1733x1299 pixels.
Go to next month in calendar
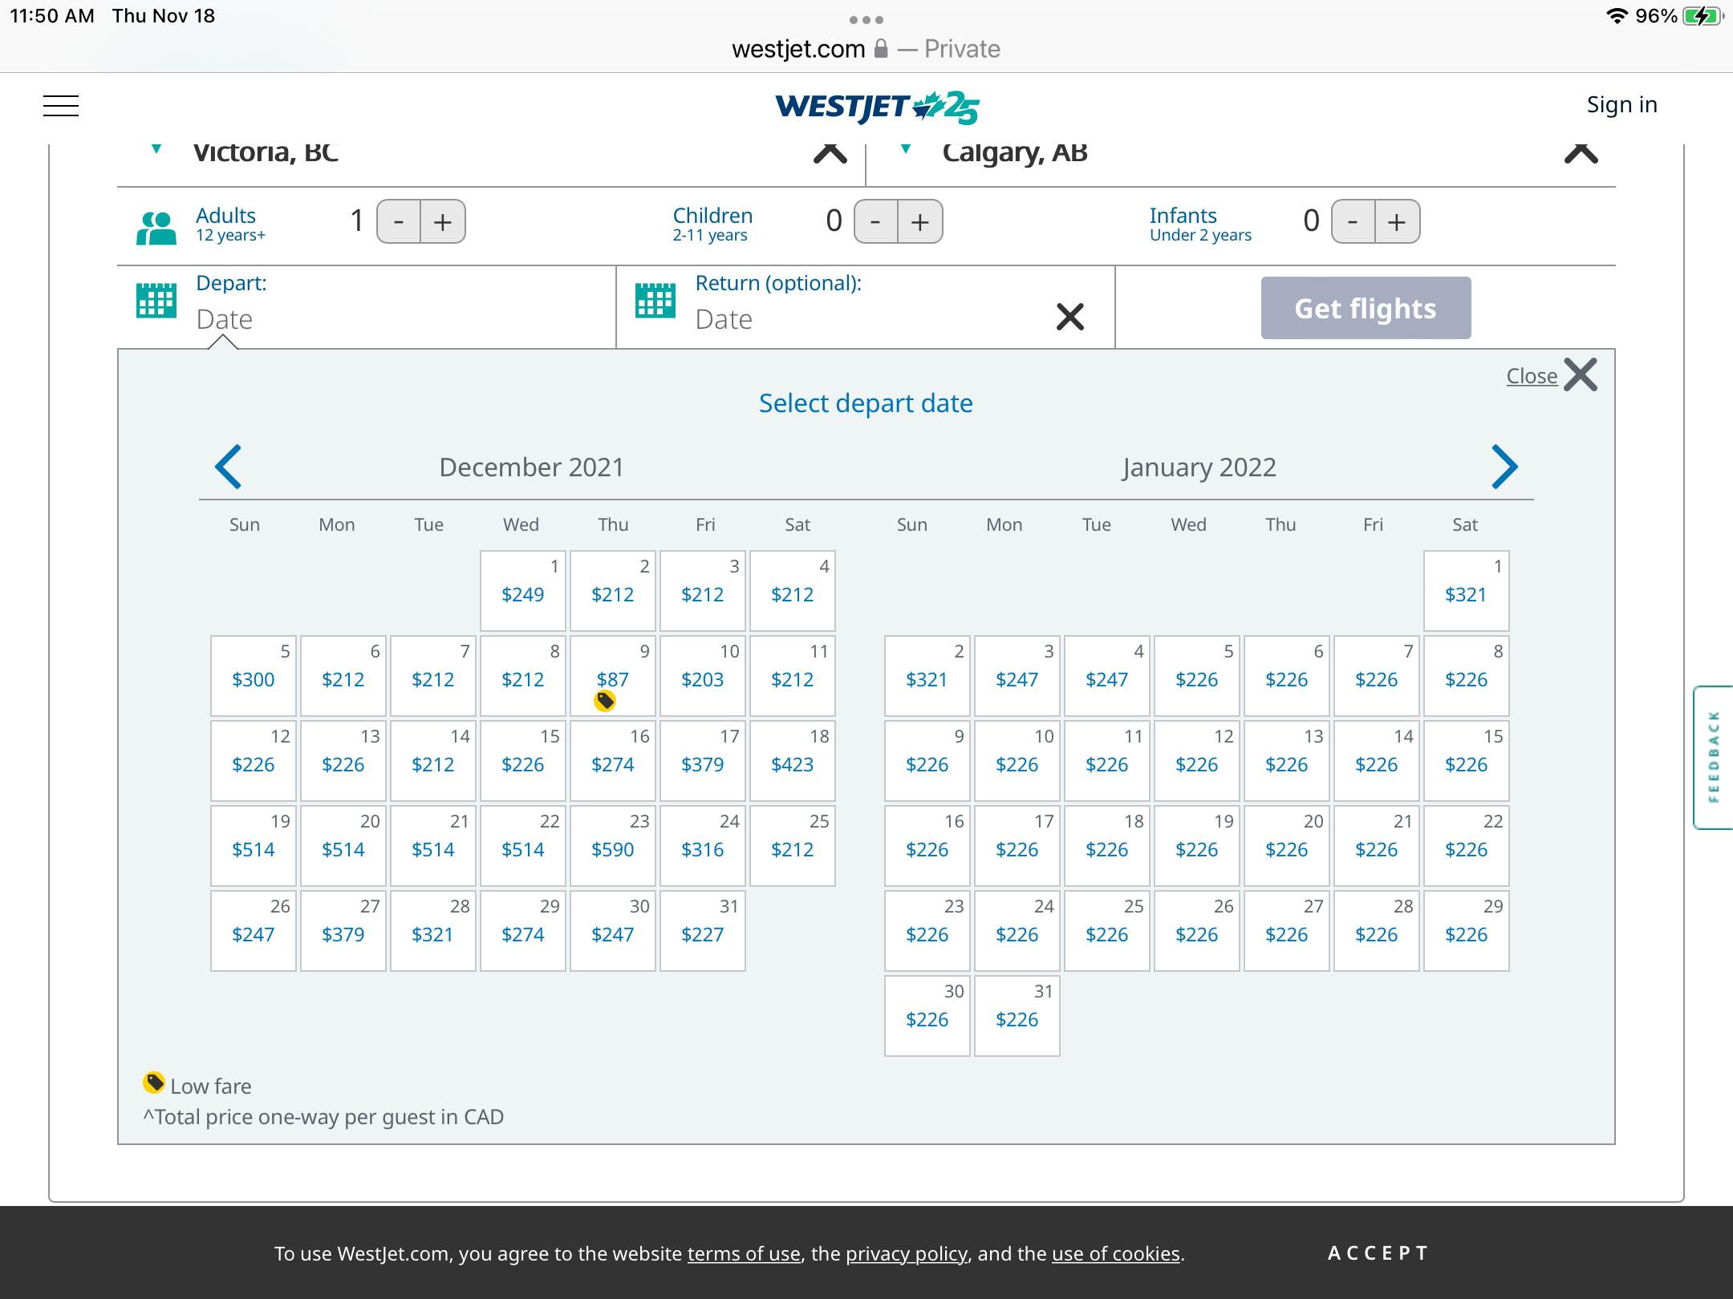(x=1504, y=467)
